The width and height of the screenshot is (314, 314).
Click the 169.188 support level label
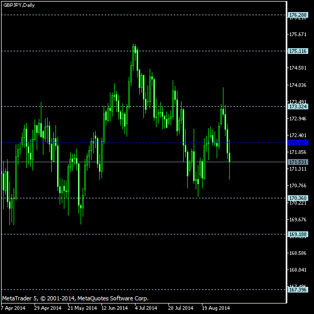[x=298, y=234]
